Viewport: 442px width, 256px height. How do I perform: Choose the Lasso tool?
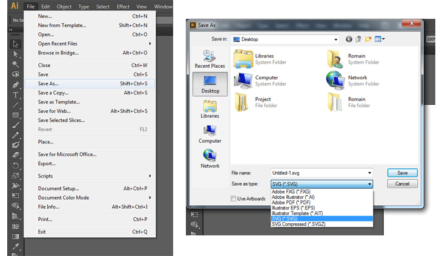tap(15, 74)
